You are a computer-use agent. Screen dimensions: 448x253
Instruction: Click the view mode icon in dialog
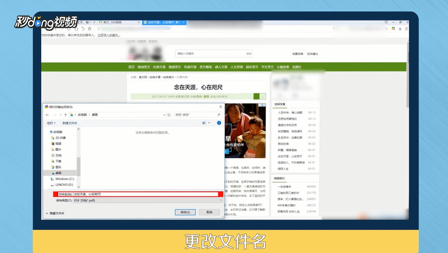point(204,123)
